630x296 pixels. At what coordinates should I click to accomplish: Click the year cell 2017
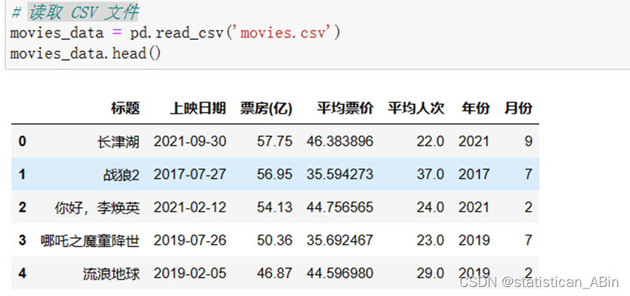474,174
